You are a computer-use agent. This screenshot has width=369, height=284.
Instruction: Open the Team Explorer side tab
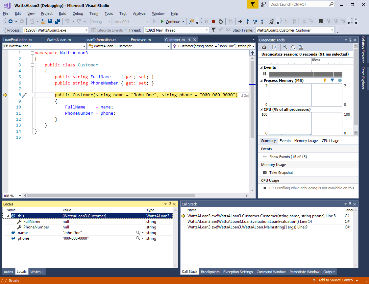tap(363, 78)
